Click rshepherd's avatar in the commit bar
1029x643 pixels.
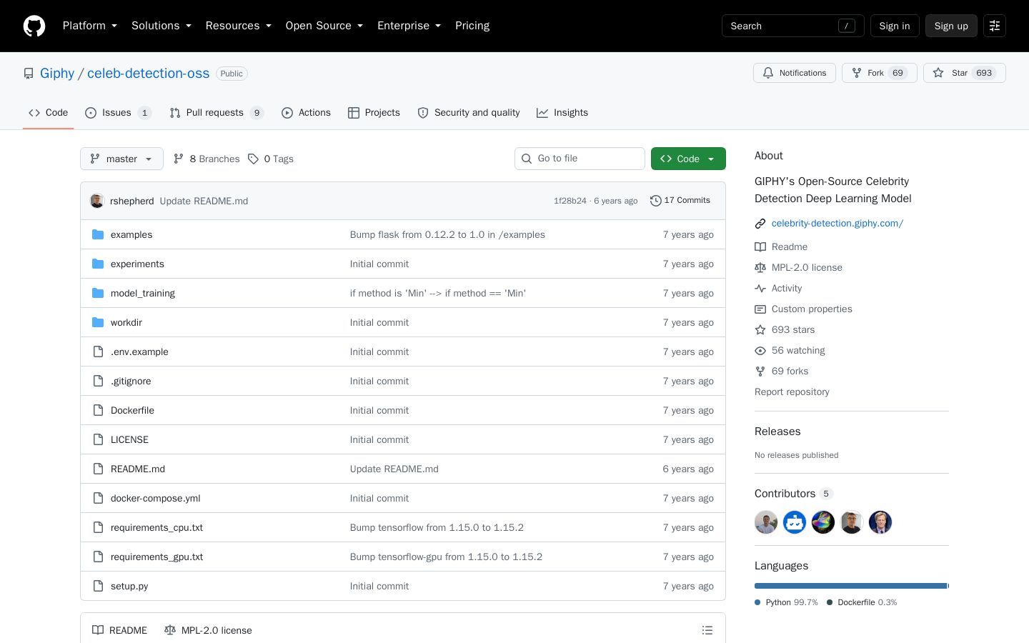97,201
